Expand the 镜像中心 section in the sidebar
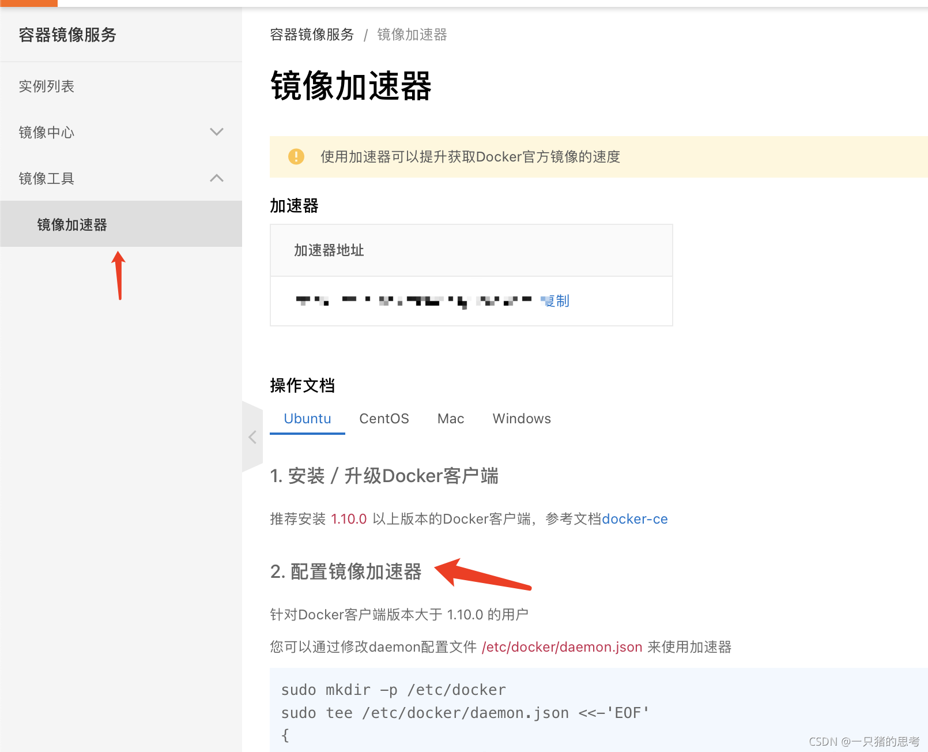Viewport: 928px width, 752px height. 217,132
